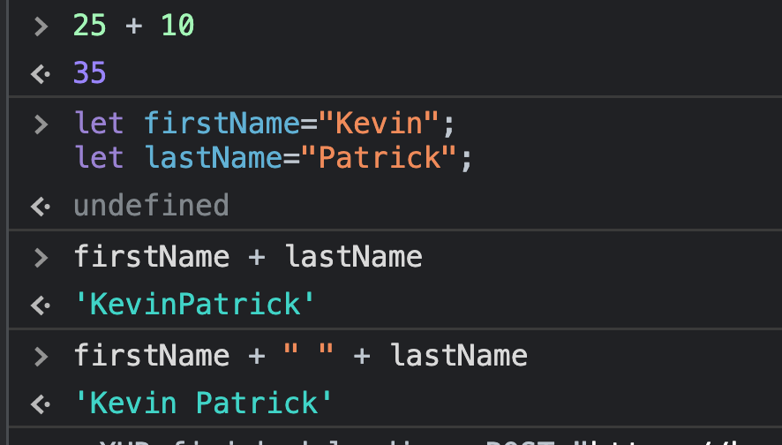Click the let keyword before lastName

pos(99,158)
